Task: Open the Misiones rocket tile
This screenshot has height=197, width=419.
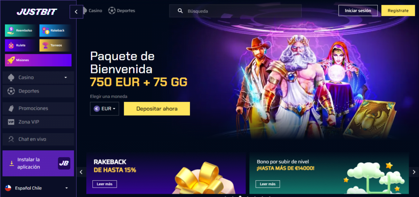Action: 38,60
